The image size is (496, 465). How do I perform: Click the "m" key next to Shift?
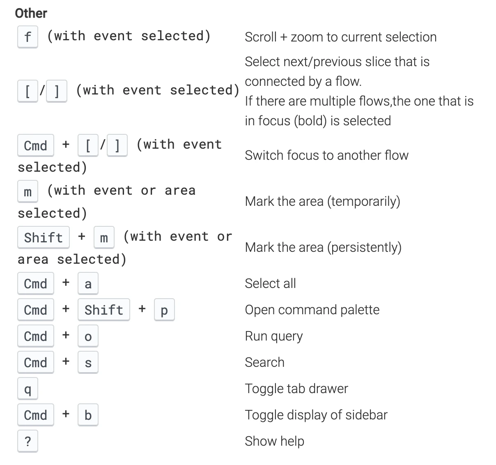pyautogui.click(x=104, y=237)
